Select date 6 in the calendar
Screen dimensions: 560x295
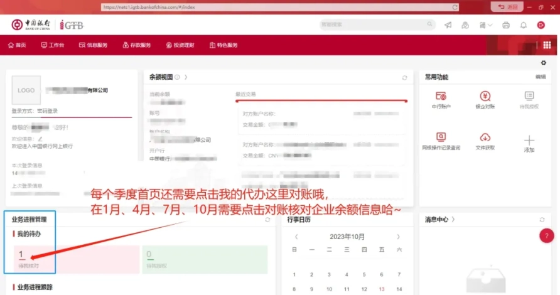point(382,275)
